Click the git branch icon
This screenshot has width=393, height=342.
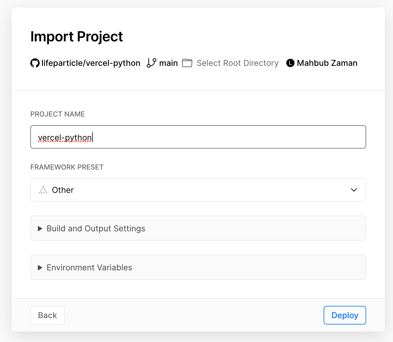[152, 63]
